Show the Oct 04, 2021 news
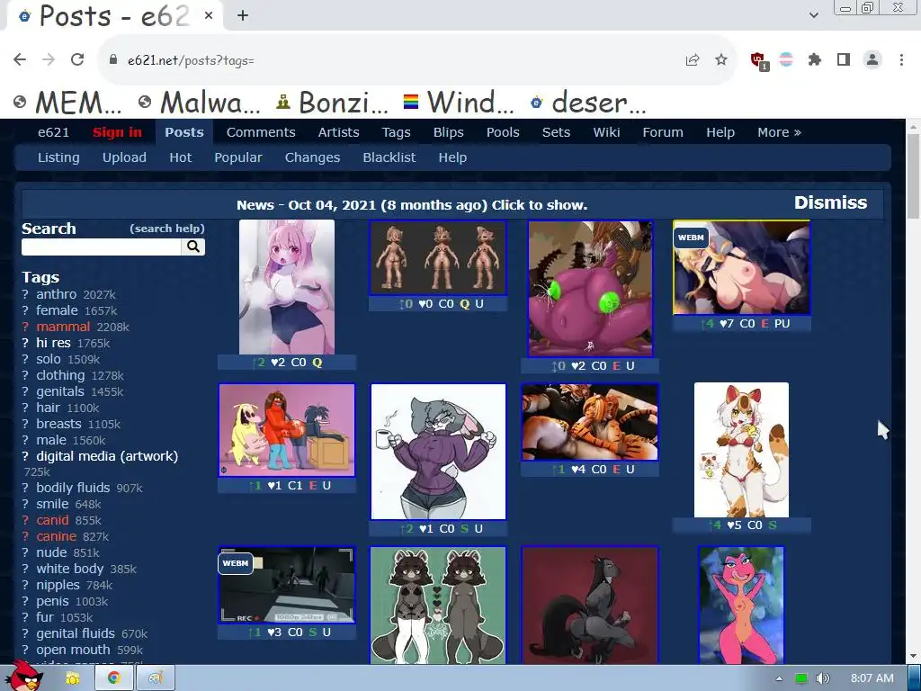 [x=412, y=205]
